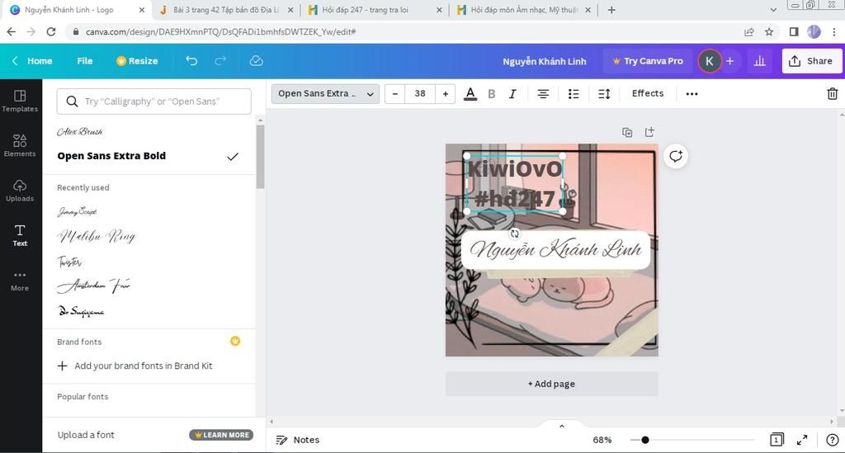Select the Text sidebar panel
845x453 pixels.
[x=20, y=235]
